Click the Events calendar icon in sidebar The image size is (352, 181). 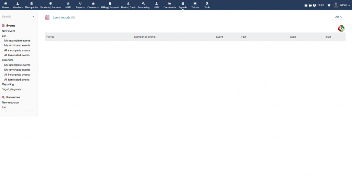pyautogui.click(x=3, y=25)
